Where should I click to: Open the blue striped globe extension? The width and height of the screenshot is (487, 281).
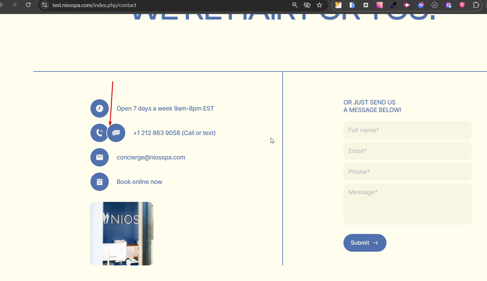tap(421, 5)
